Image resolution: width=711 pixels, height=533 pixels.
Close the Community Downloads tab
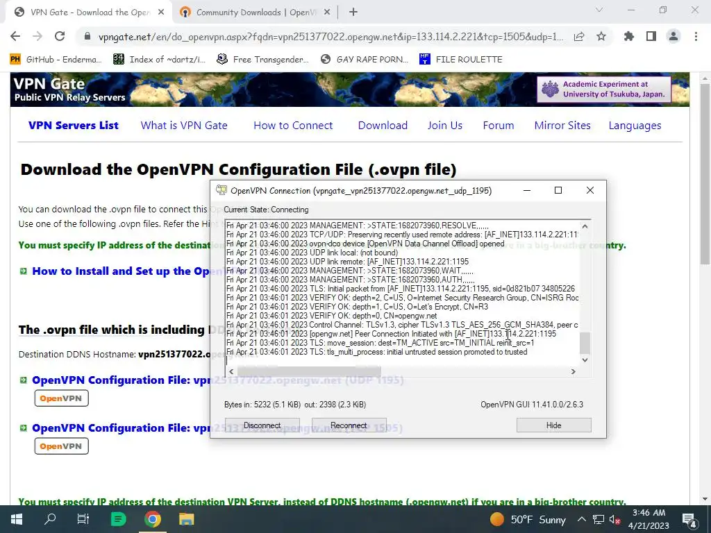pyautogui.click(x=327, y=12)
